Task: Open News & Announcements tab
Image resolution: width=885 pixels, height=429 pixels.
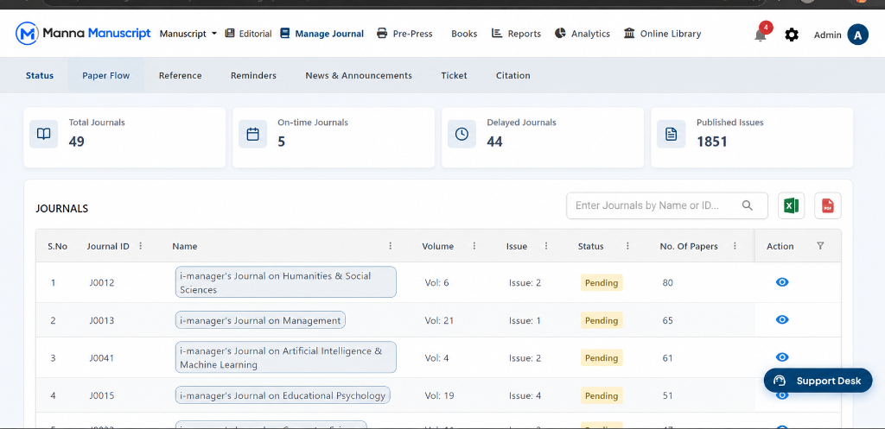Action: [359, 76]
